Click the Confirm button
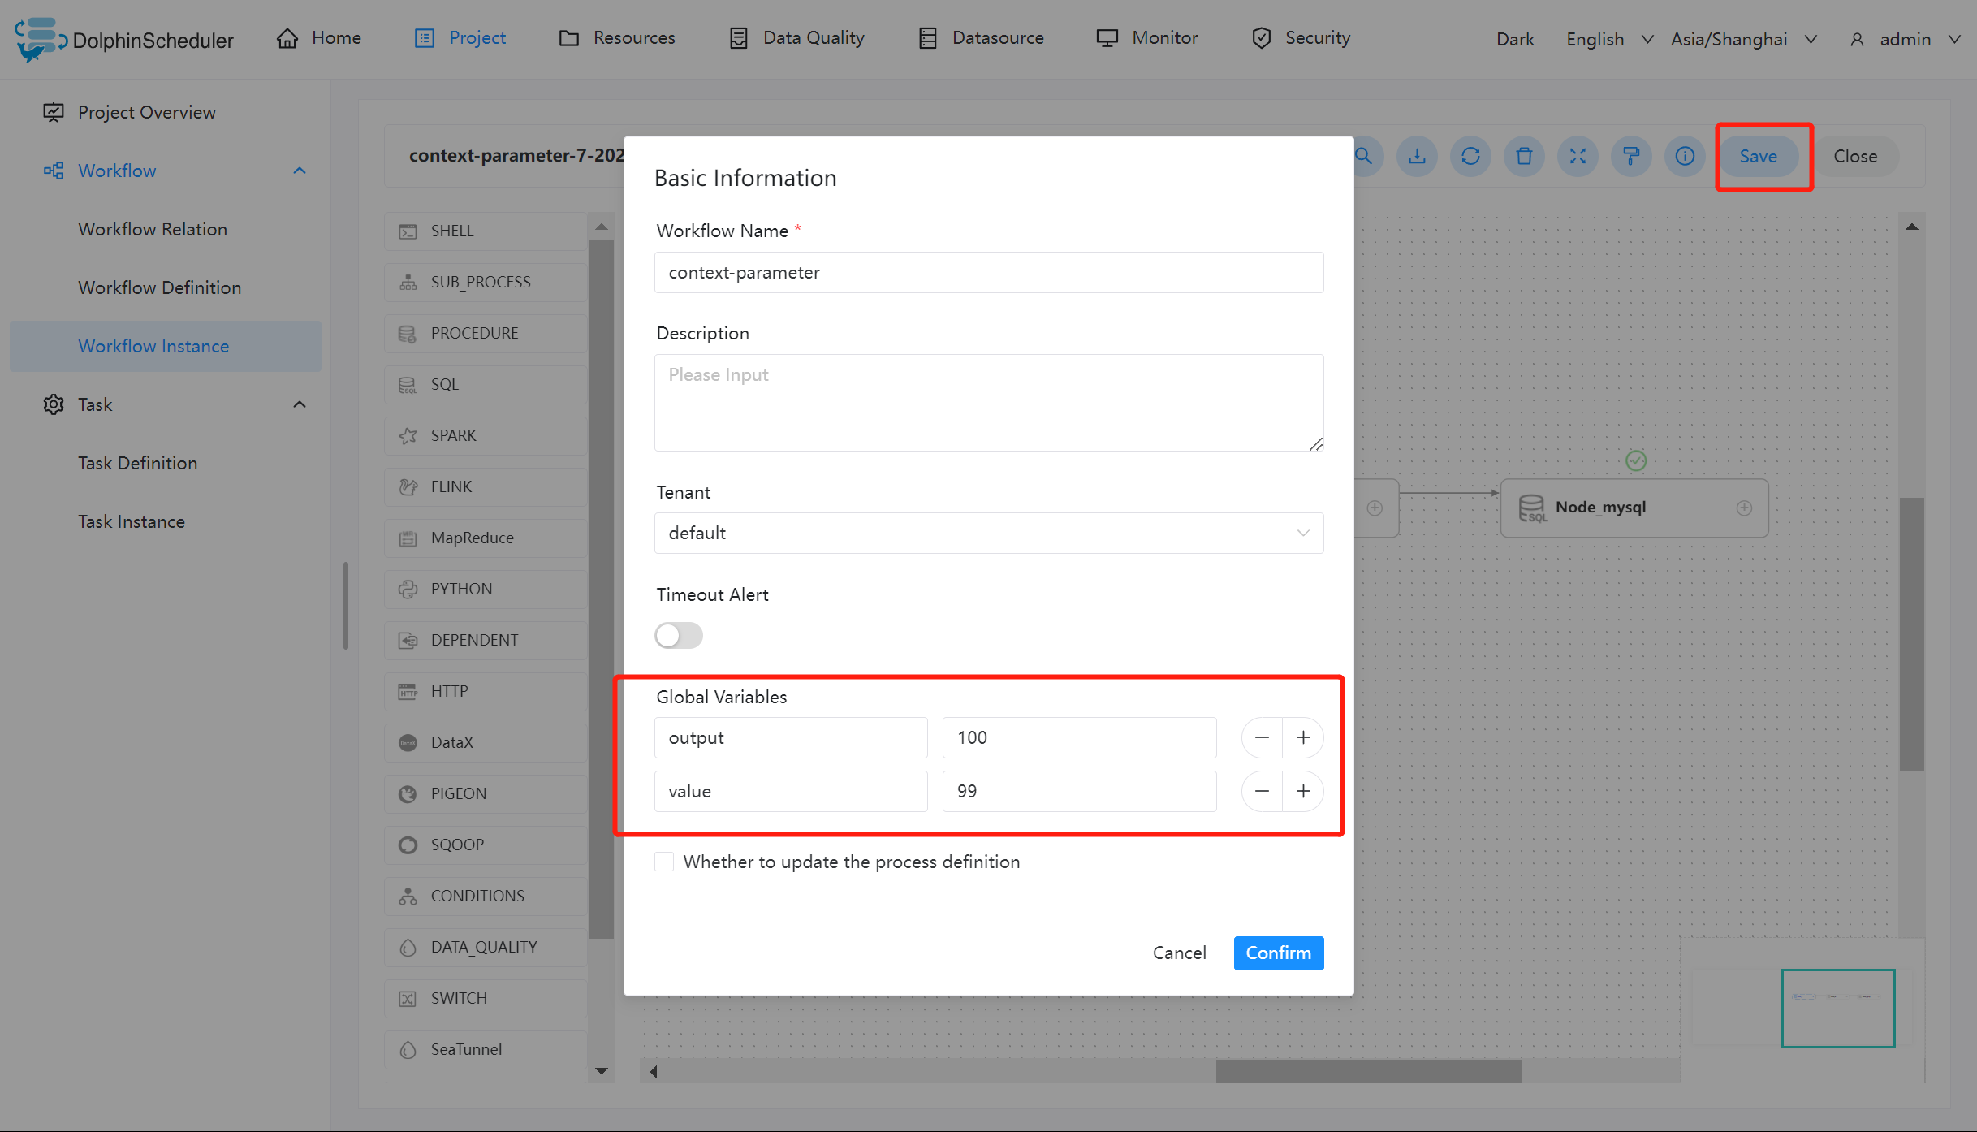The height and width of the screenshot is (1132, 1977). pyautogui.click(x=1278, y=953)
